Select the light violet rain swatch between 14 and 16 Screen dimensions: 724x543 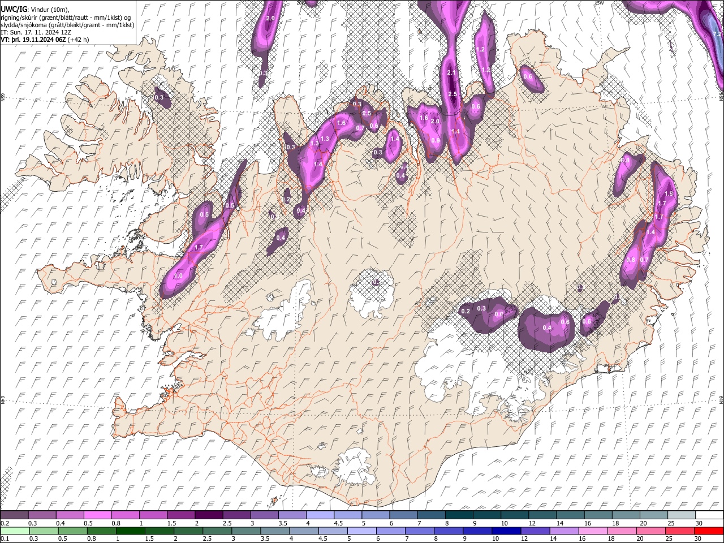(x=564, y=531)
